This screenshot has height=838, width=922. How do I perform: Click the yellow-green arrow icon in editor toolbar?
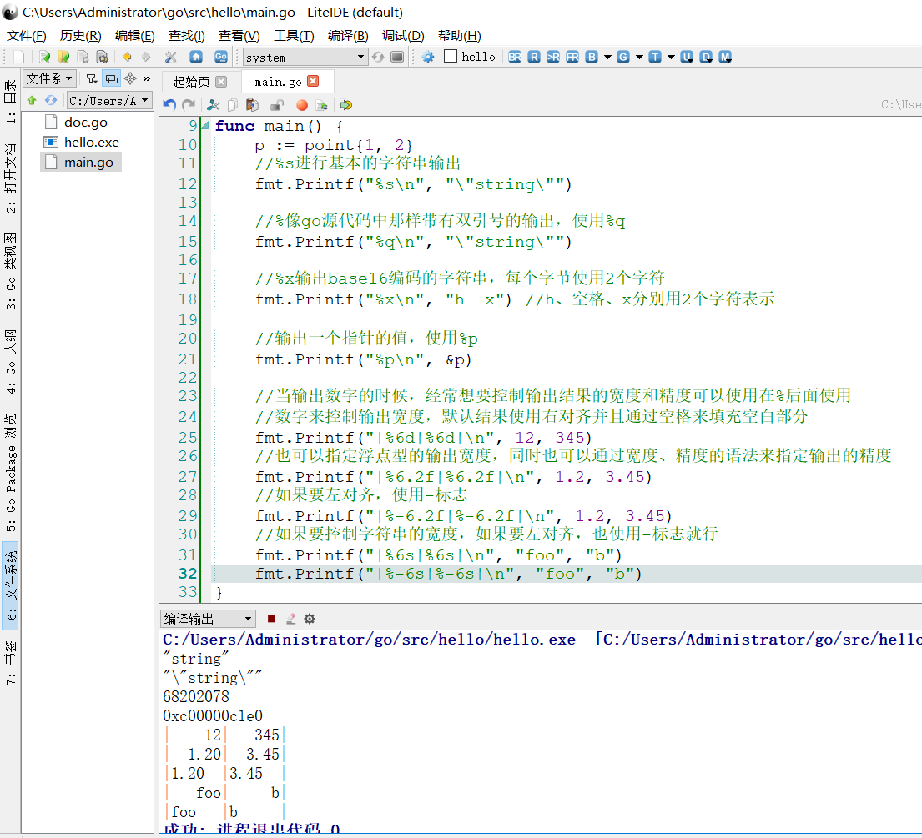click(345, 105)
